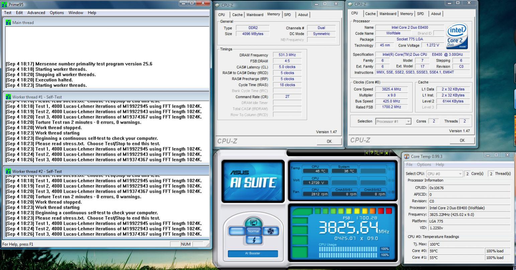Viewport: 516px width, 270px height.
Task: Click left arrow at end of Temp row
Action: click(x=389, y=169)
